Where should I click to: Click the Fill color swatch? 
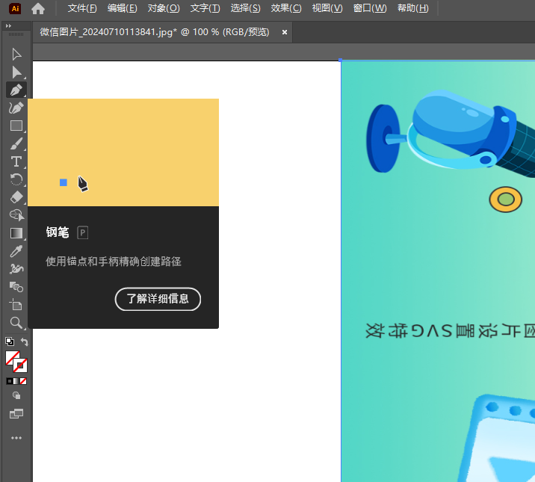12,358
